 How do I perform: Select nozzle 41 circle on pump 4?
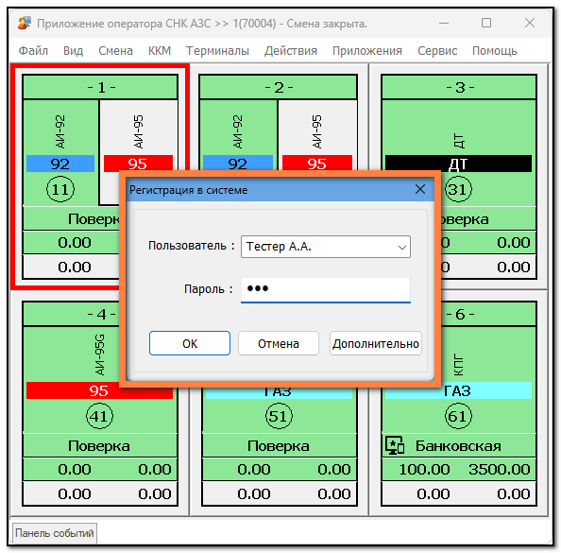(x=99, y=416)
